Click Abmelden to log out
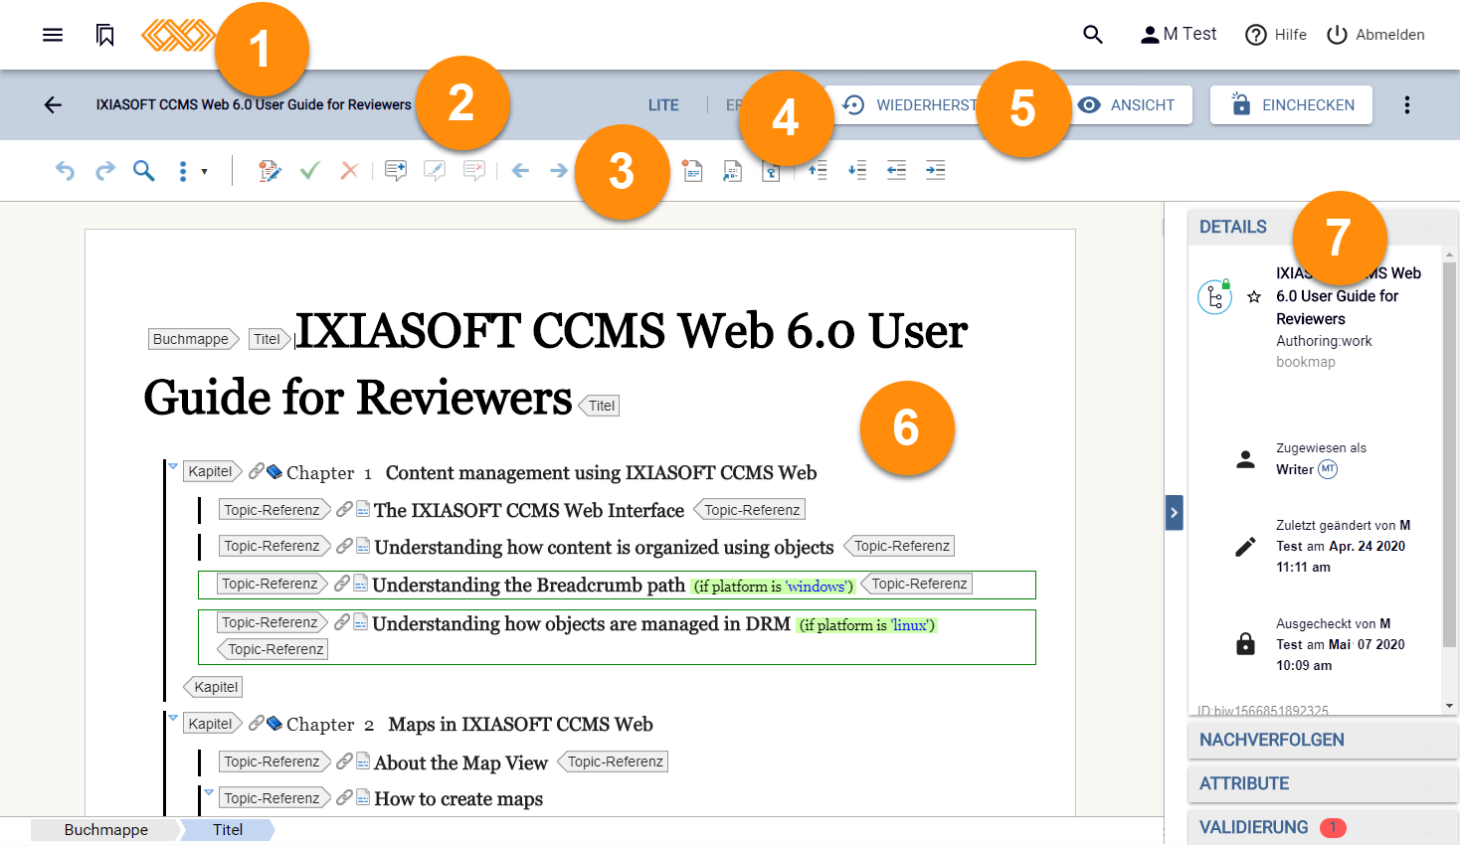 tap(1375, 35)
